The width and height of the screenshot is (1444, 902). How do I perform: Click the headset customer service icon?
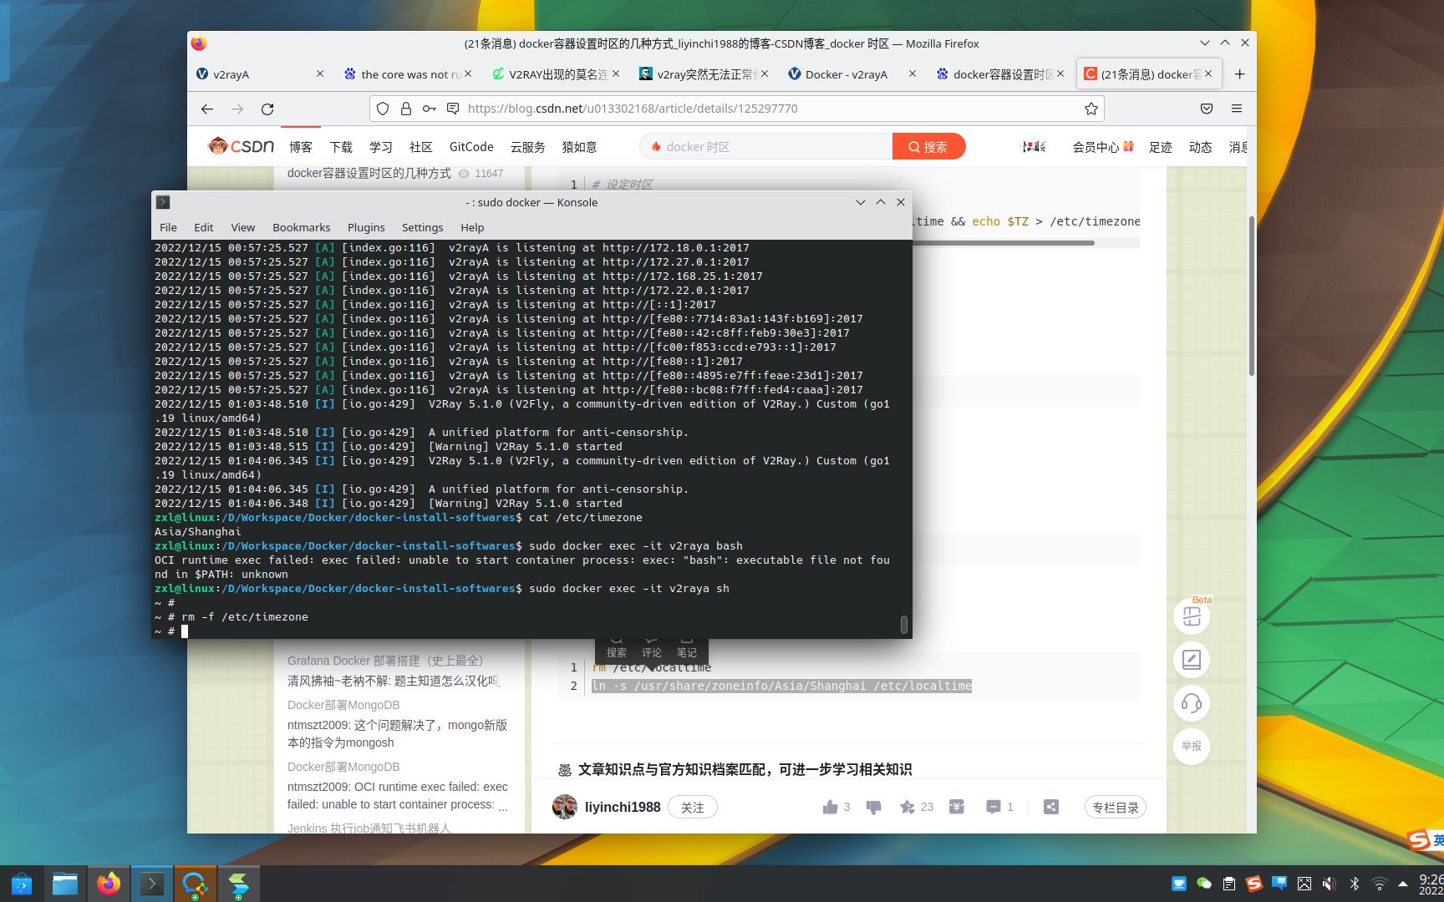coord(1192,703)
